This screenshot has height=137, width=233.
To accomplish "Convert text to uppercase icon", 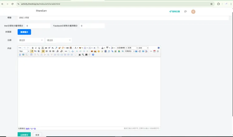I will click(x=58, y=51).
